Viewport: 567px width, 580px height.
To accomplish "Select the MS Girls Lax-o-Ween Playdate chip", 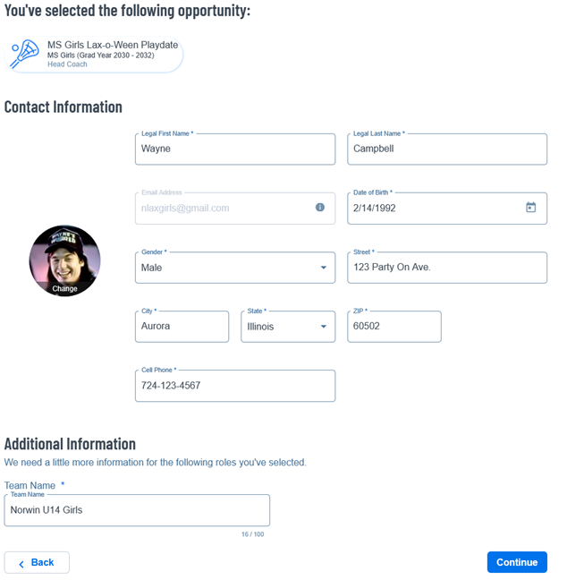I will point(94,55).
